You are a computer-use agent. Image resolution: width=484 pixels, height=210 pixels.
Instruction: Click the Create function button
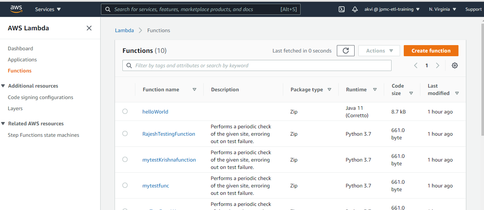[x=431, y=51]
